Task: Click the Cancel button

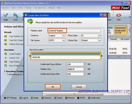Action: tap(79, 87)
